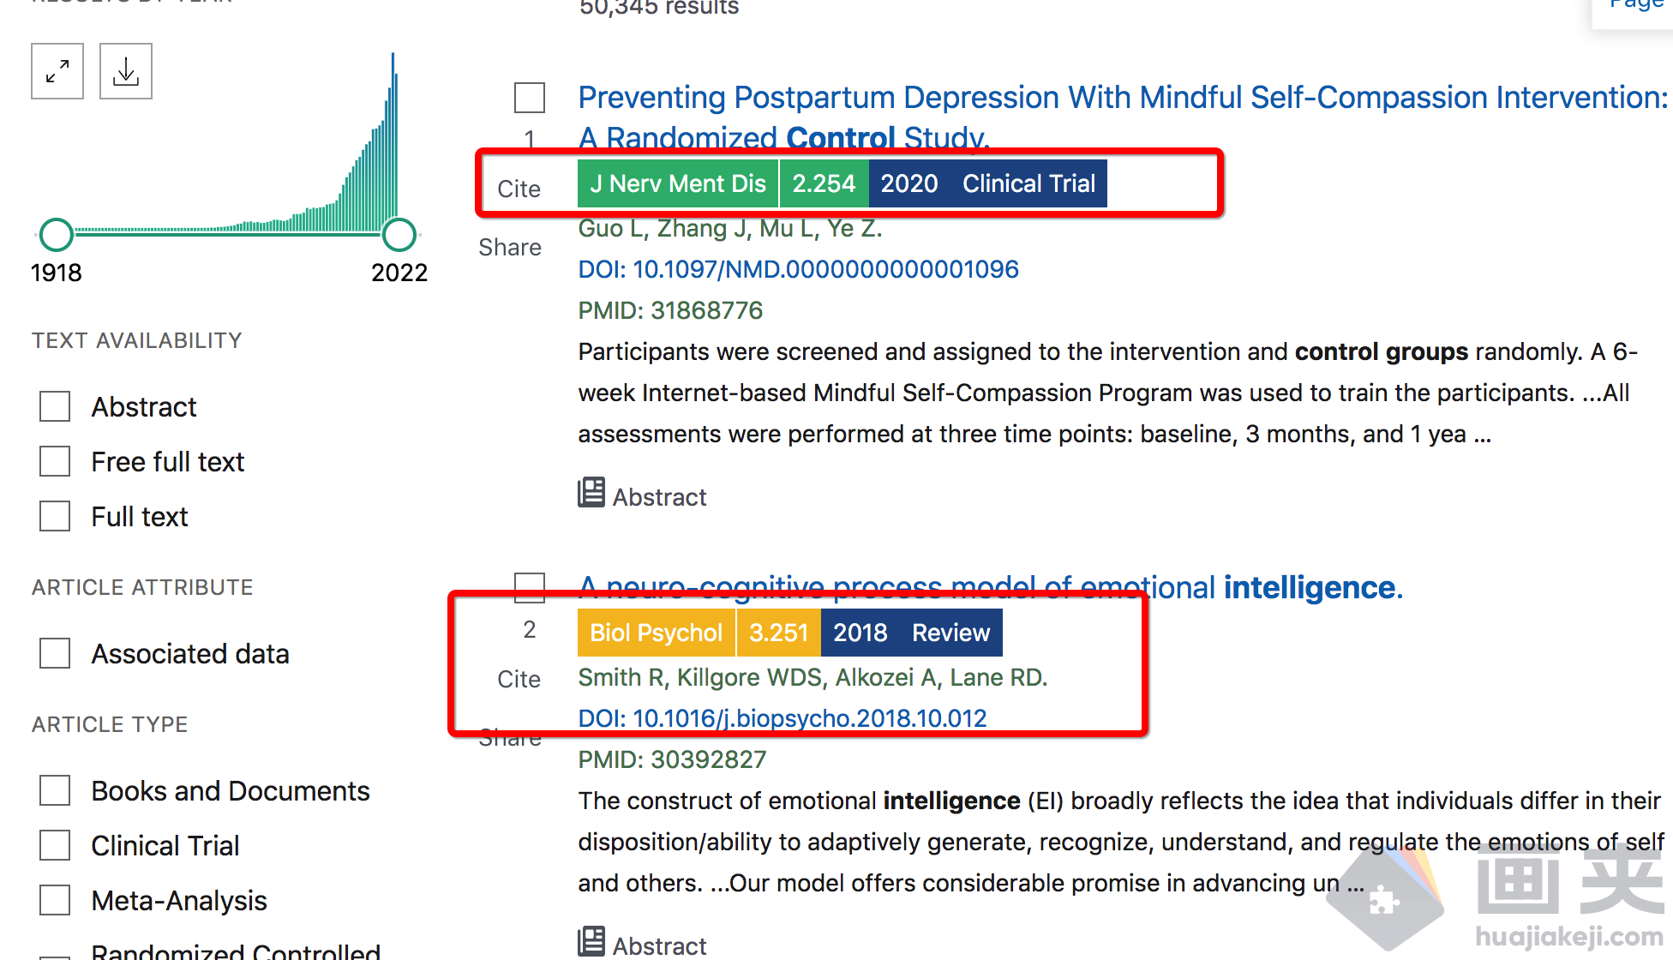This screenshot has height=960, width=1673.
Task: Open the Cite menu for the first result
Action: point(519,189)
